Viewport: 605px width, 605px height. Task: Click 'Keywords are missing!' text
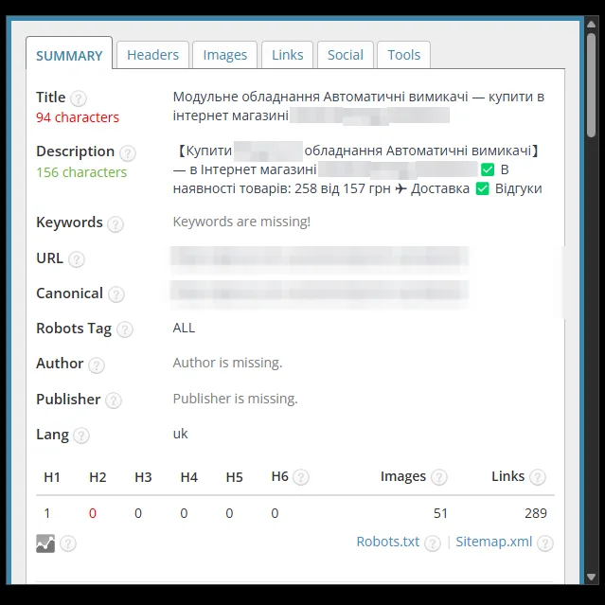241,222
